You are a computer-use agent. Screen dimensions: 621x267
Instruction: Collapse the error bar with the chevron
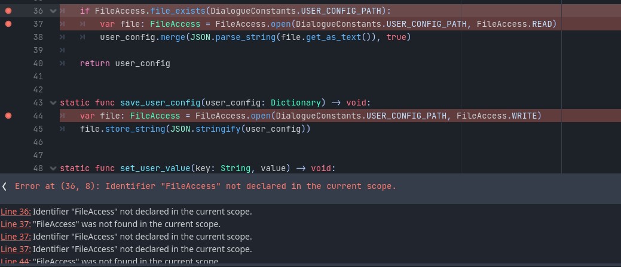(4, 187)
